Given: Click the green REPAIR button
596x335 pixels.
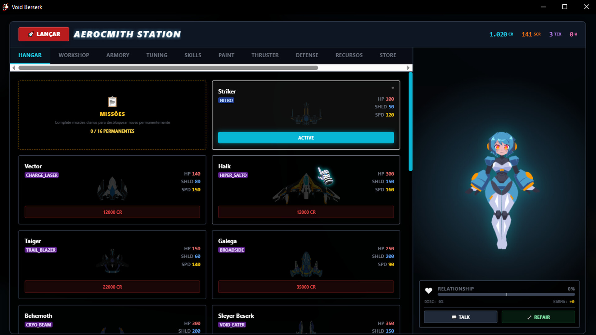Looking at the screenshot, I should pyautogui.click(x=538, y=317).
